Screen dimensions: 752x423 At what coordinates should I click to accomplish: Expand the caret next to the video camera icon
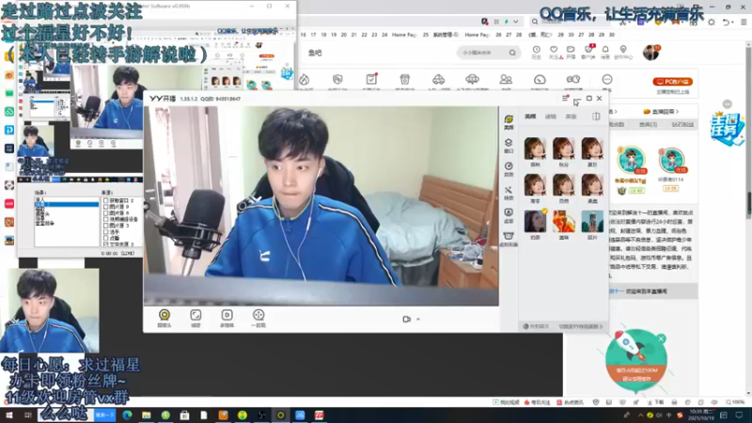tap(418, 319)
